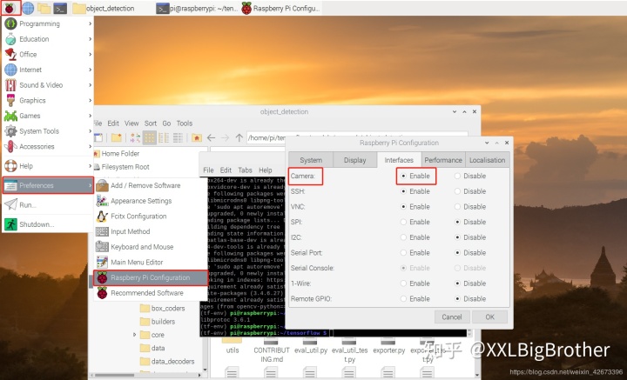The image size is (627, 380).
Task: Select Home Folder in file manager sidebar
Action: pos(118,154)
